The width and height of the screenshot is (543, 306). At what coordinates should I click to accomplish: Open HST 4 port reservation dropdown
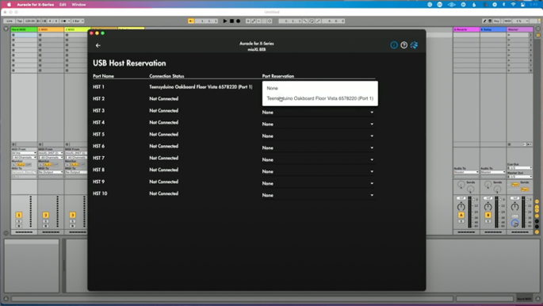tap(318, 124)
